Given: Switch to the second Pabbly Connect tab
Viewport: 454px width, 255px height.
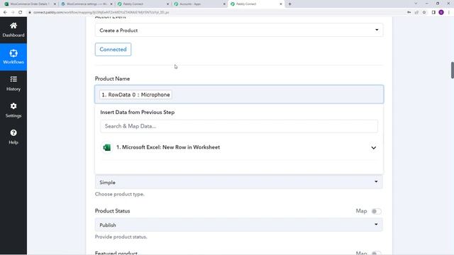Looking at the screenshot, I should (x=256, y=4).
